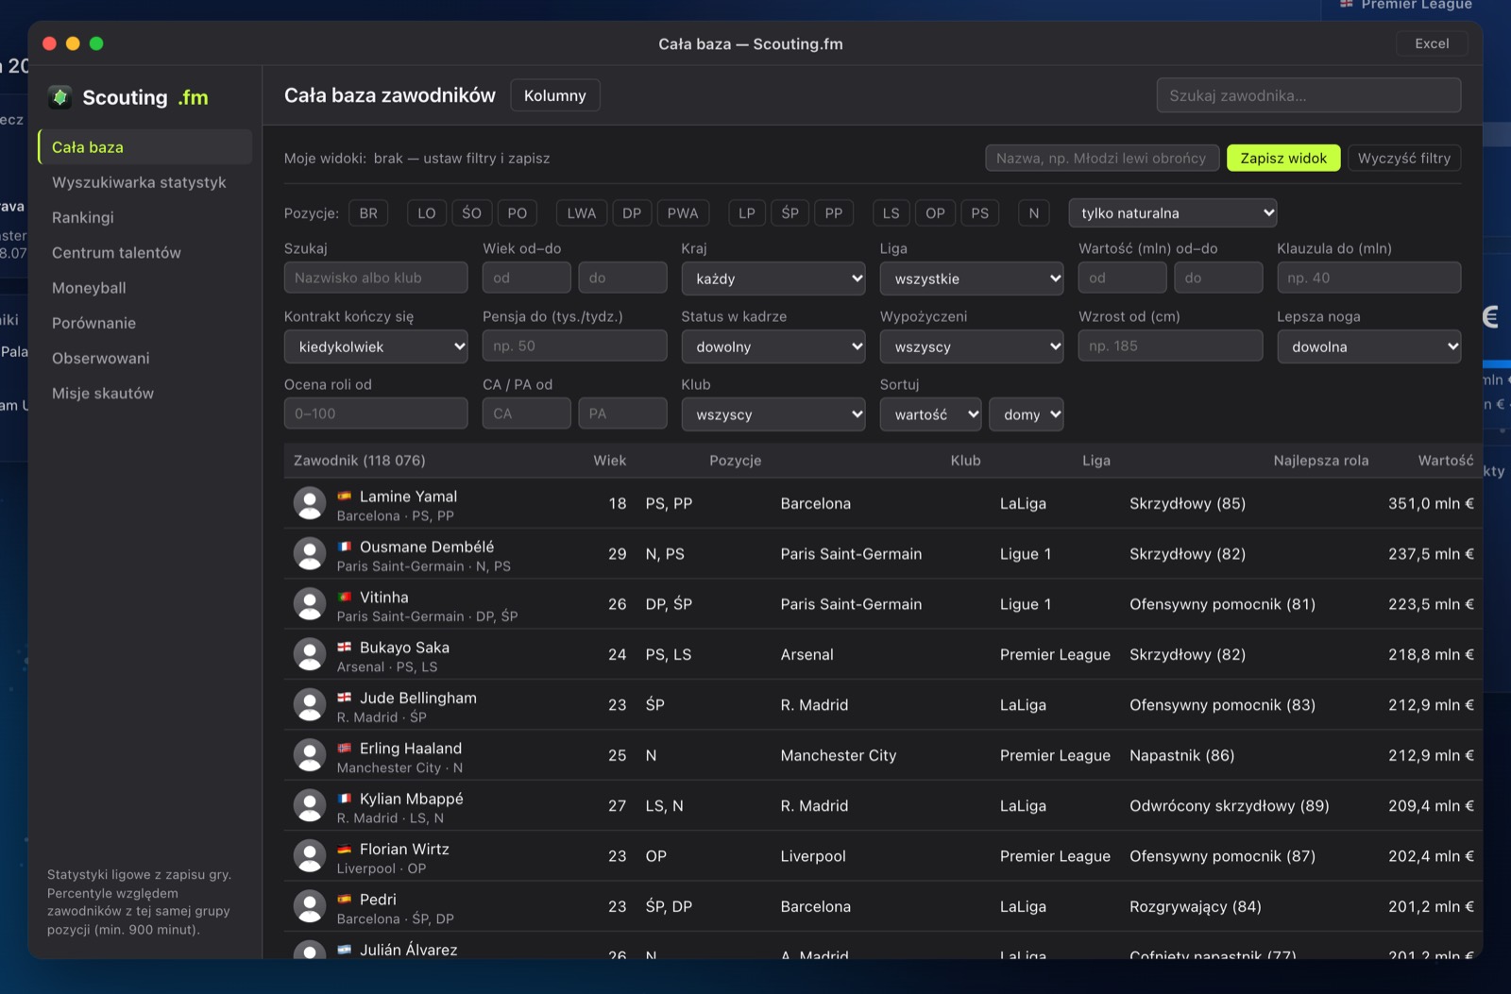Open the Sortuj 'wartość' dropdown

tap(931, 414)
